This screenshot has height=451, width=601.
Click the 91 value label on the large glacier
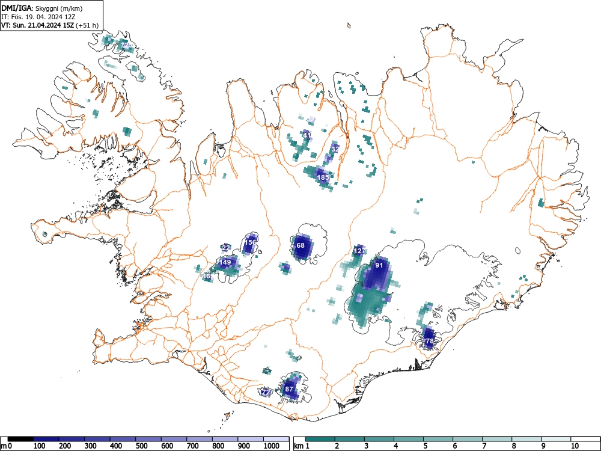379,265
